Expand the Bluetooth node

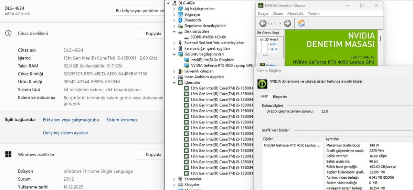(174, 20)
